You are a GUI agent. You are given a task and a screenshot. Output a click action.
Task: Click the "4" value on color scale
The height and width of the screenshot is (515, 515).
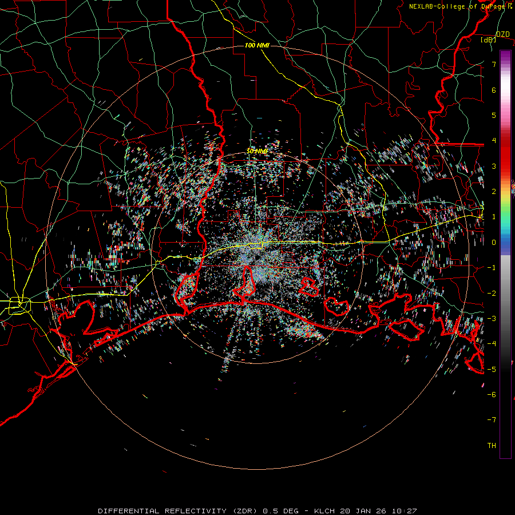tap(494, 141)
